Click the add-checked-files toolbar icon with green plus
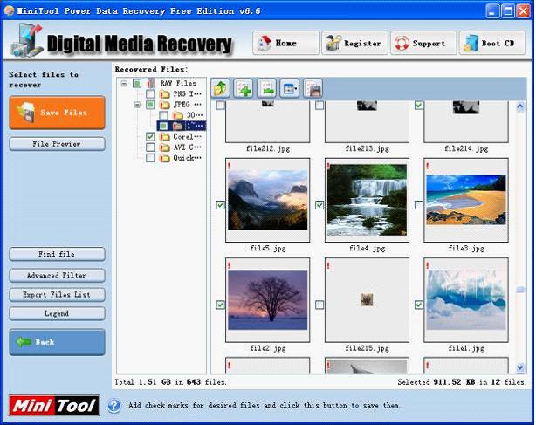536x425 pixels. pyautogui.click(x=243, y=88)
